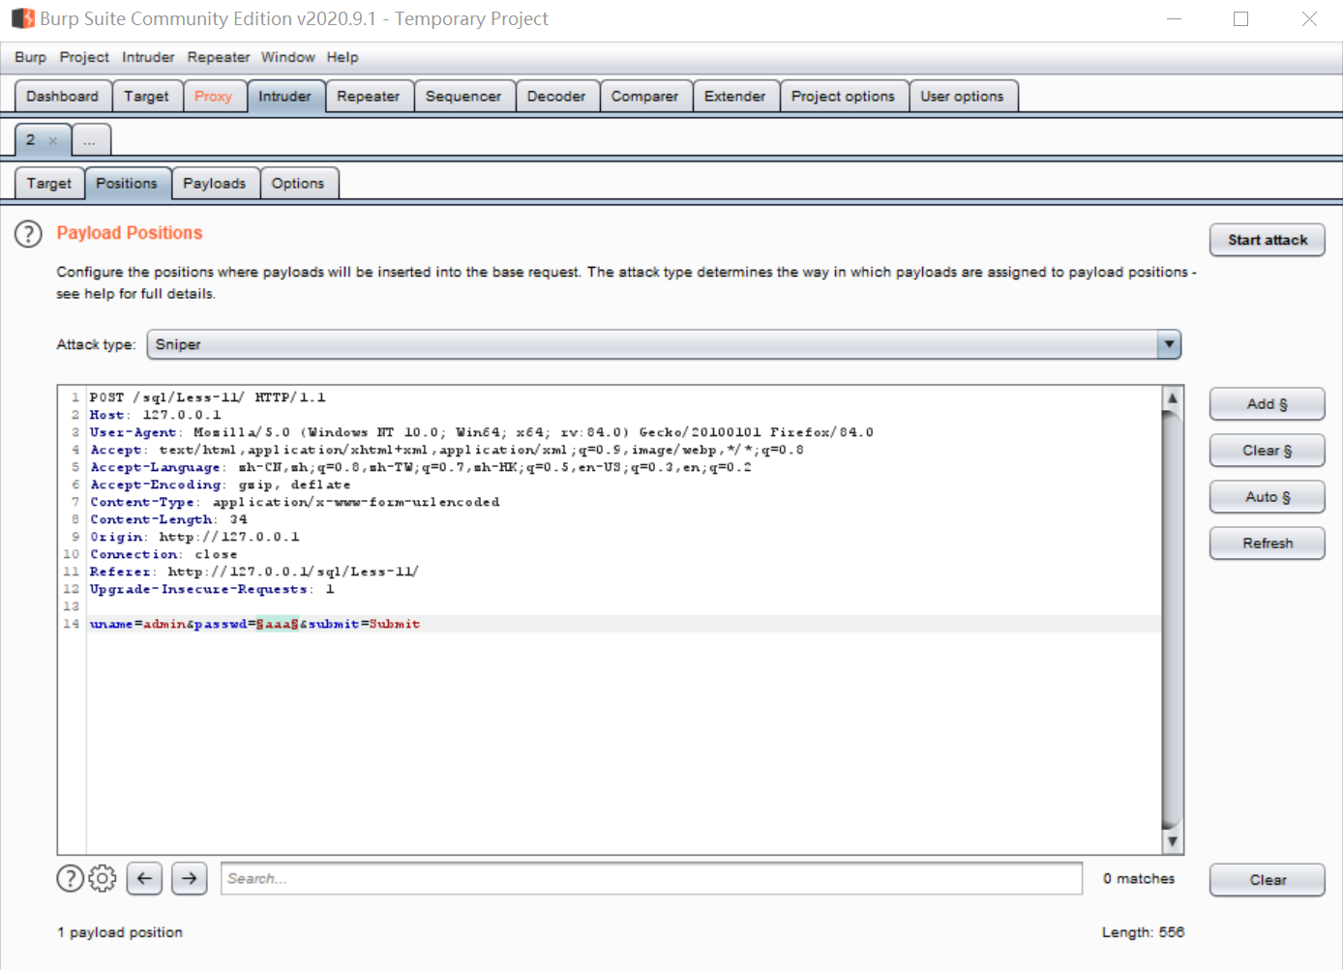This screenshot has width=1343, height=970.
Task: Click the Content-Length header line
Action: tap(168, 519)
